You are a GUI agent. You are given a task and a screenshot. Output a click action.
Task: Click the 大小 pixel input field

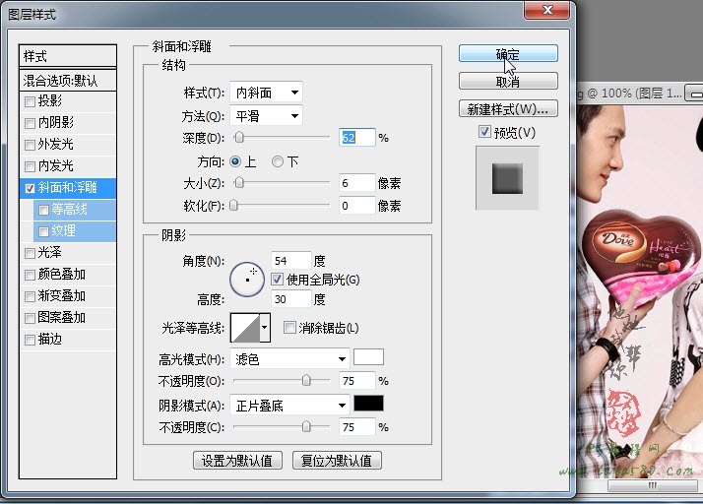[356, 183]
